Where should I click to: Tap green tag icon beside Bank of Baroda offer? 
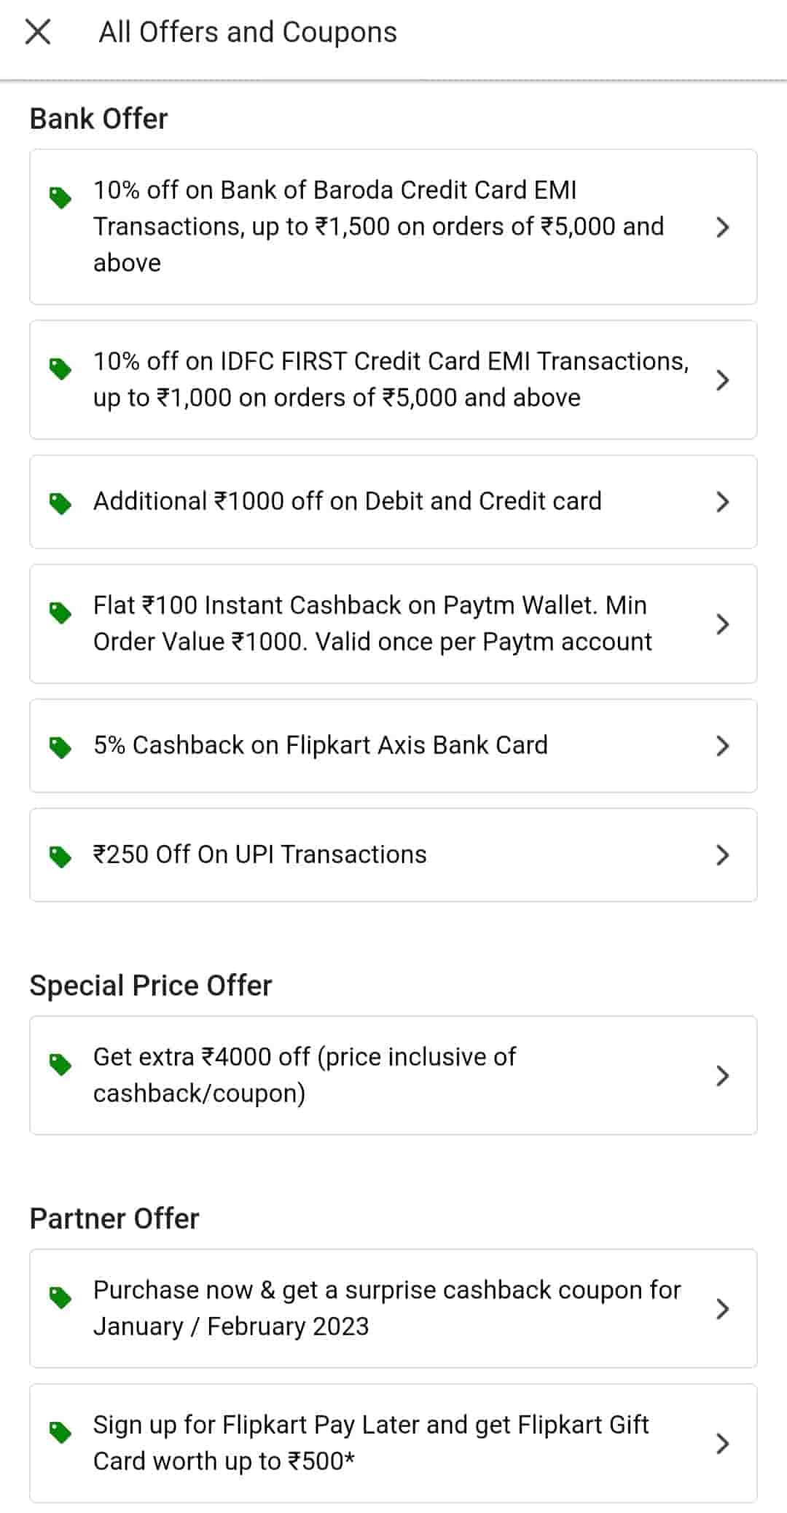point(60,197)
